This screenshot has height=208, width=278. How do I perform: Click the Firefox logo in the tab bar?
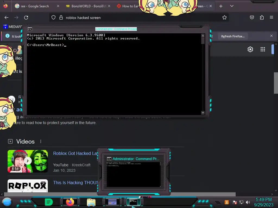coord(5,6)
